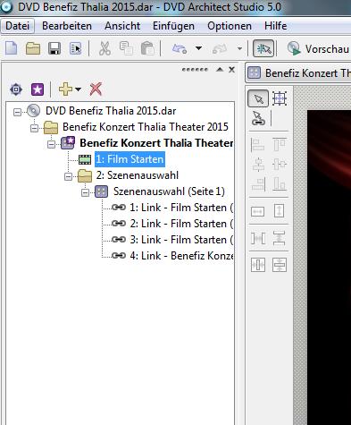This screenshot has height=425, width=351.
Task: Click the disc icon of the .dar project
Action: tap(33, 111)
